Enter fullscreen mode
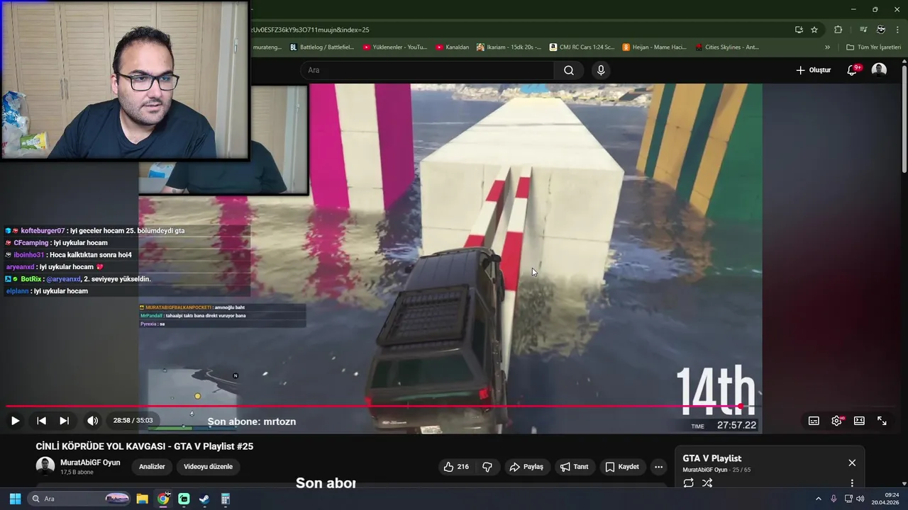Image resolution: width=908 pixels, height=510 pixels. click(882, 421)
